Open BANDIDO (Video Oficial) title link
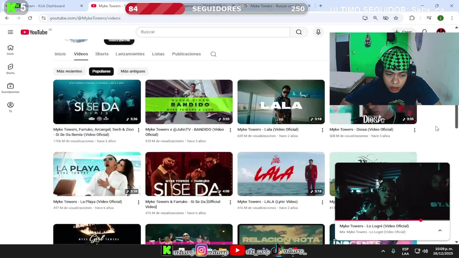Viewport: 459px width, 258px height. (x=185, y=132)
